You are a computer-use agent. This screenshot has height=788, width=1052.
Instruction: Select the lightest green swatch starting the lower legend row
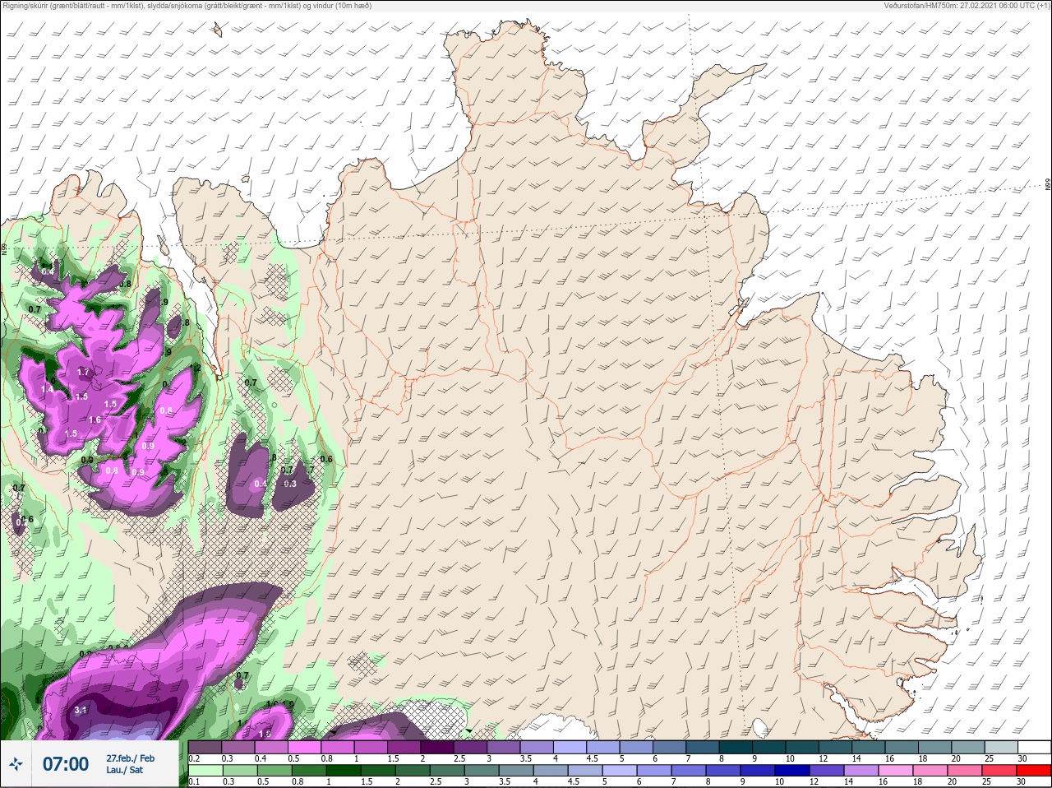click(205, 771)
